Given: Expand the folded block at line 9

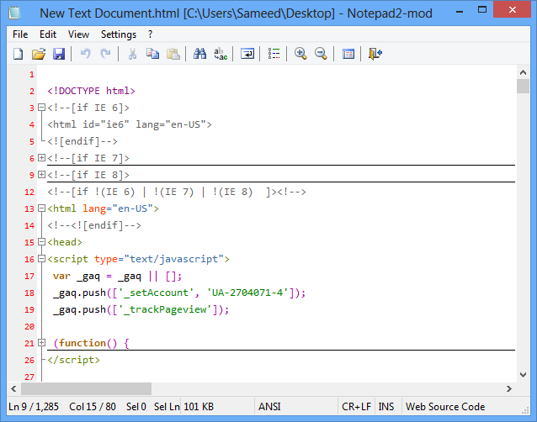Looking at the screenshot, I should point(41,174).
